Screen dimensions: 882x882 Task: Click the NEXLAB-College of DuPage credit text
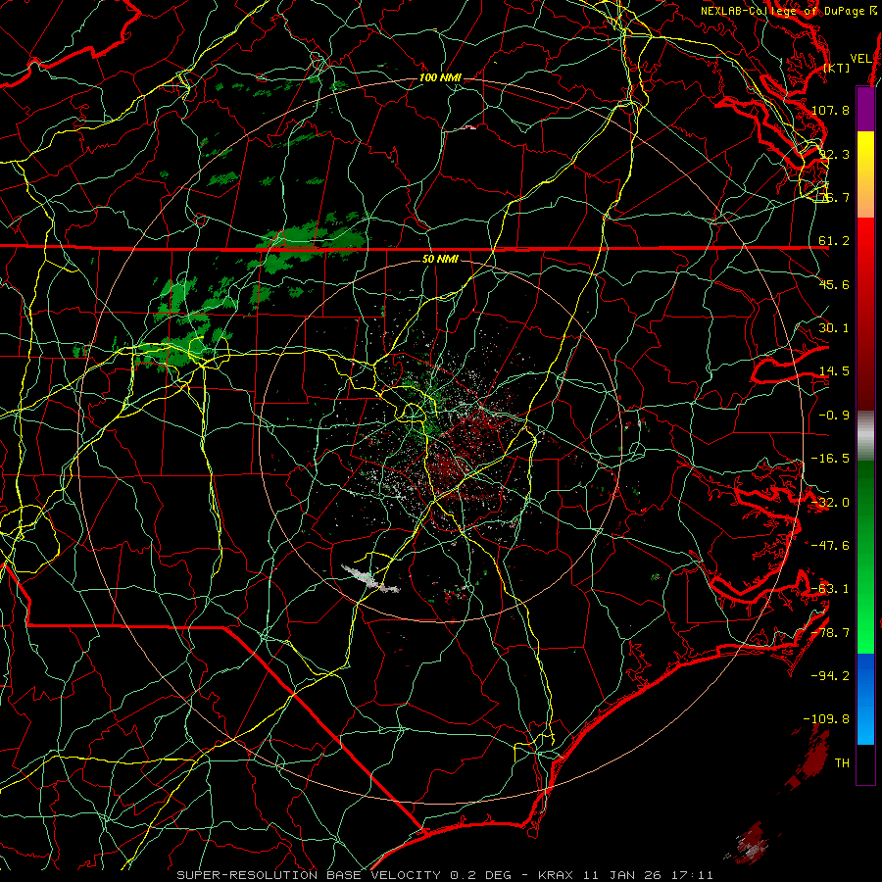(784, 11)
